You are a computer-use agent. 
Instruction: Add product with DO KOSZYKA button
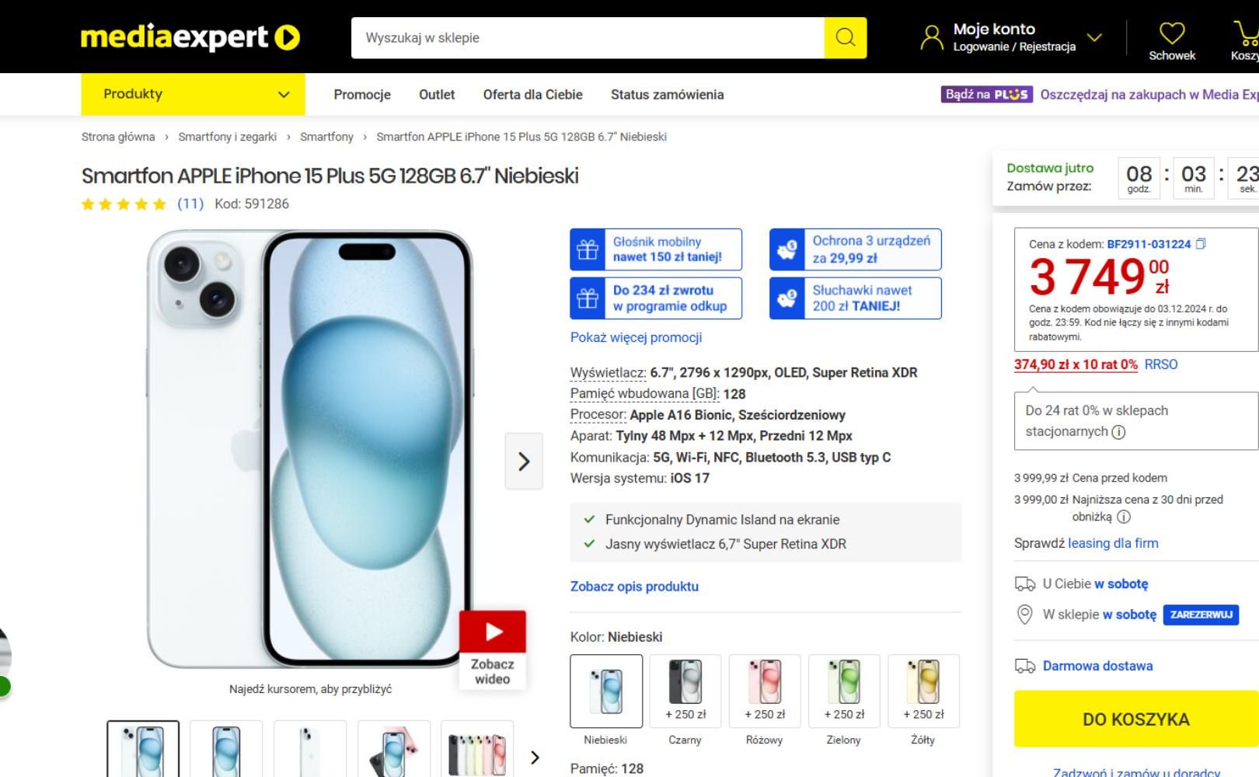click(x=1136, y=720)
